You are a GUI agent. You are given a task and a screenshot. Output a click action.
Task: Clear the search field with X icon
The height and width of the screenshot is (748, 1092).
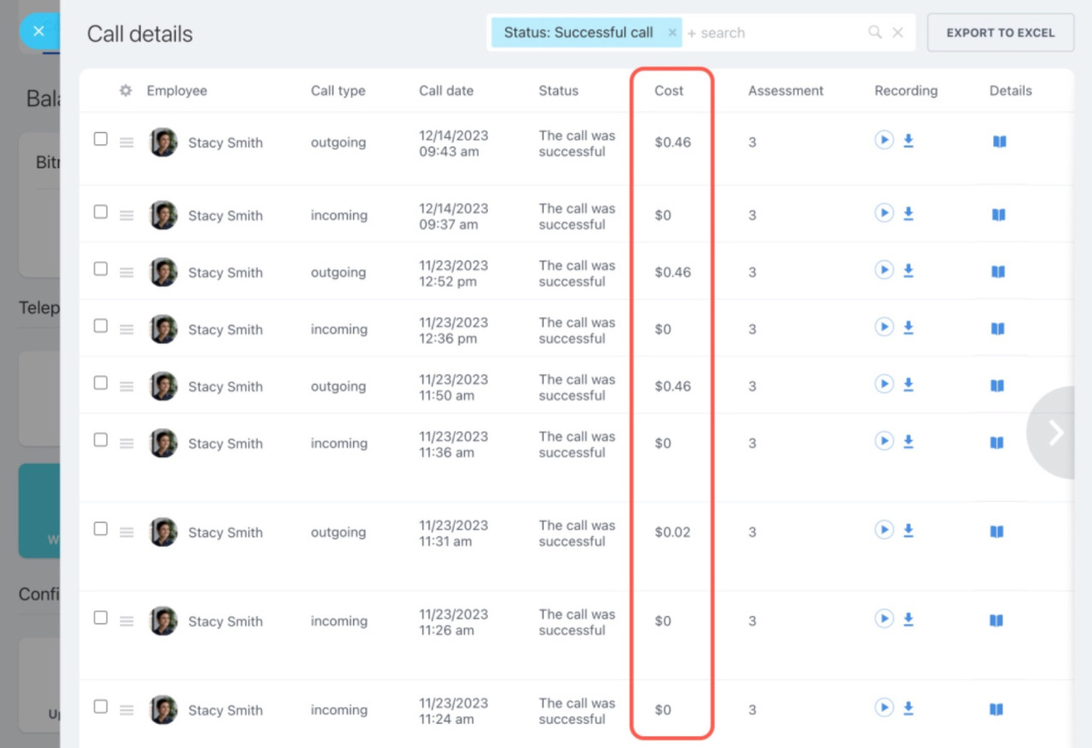tap(897, 32)
